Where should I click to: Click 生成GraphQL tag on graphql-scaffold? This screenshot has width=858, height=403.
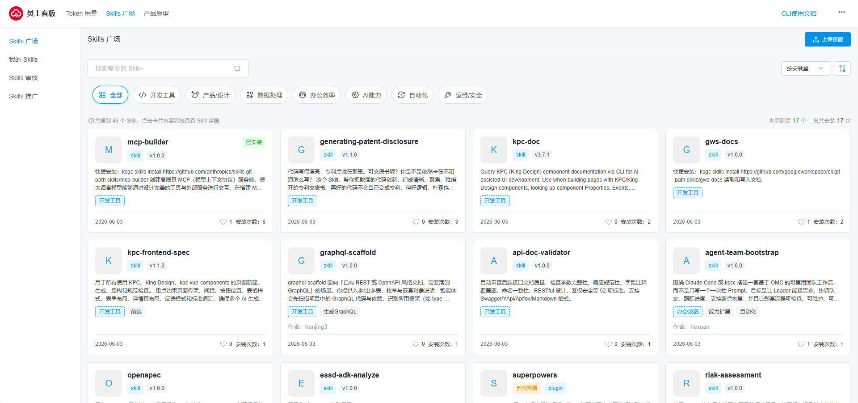[x=340, y=312]
